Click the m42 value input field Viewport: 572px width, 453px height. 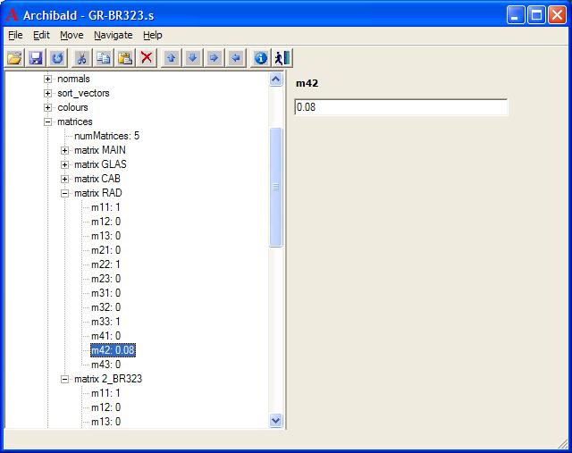[400, 107]
